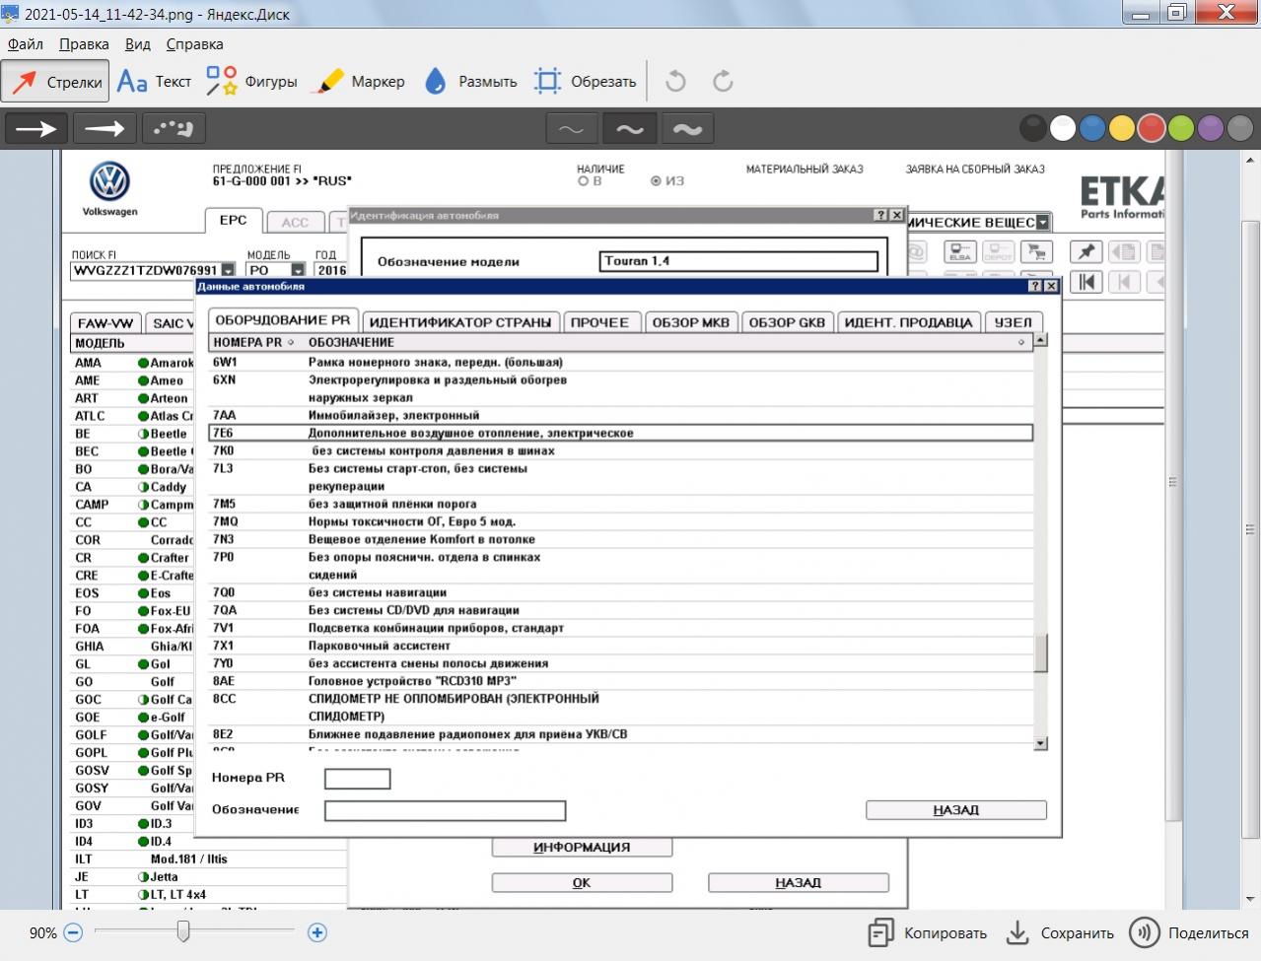
Task: Switch to the ПРОЧЕЕ tab
Action: tap(599, 322)
